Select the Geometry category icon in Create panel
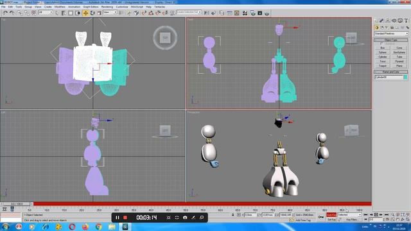 coord(377,28)
